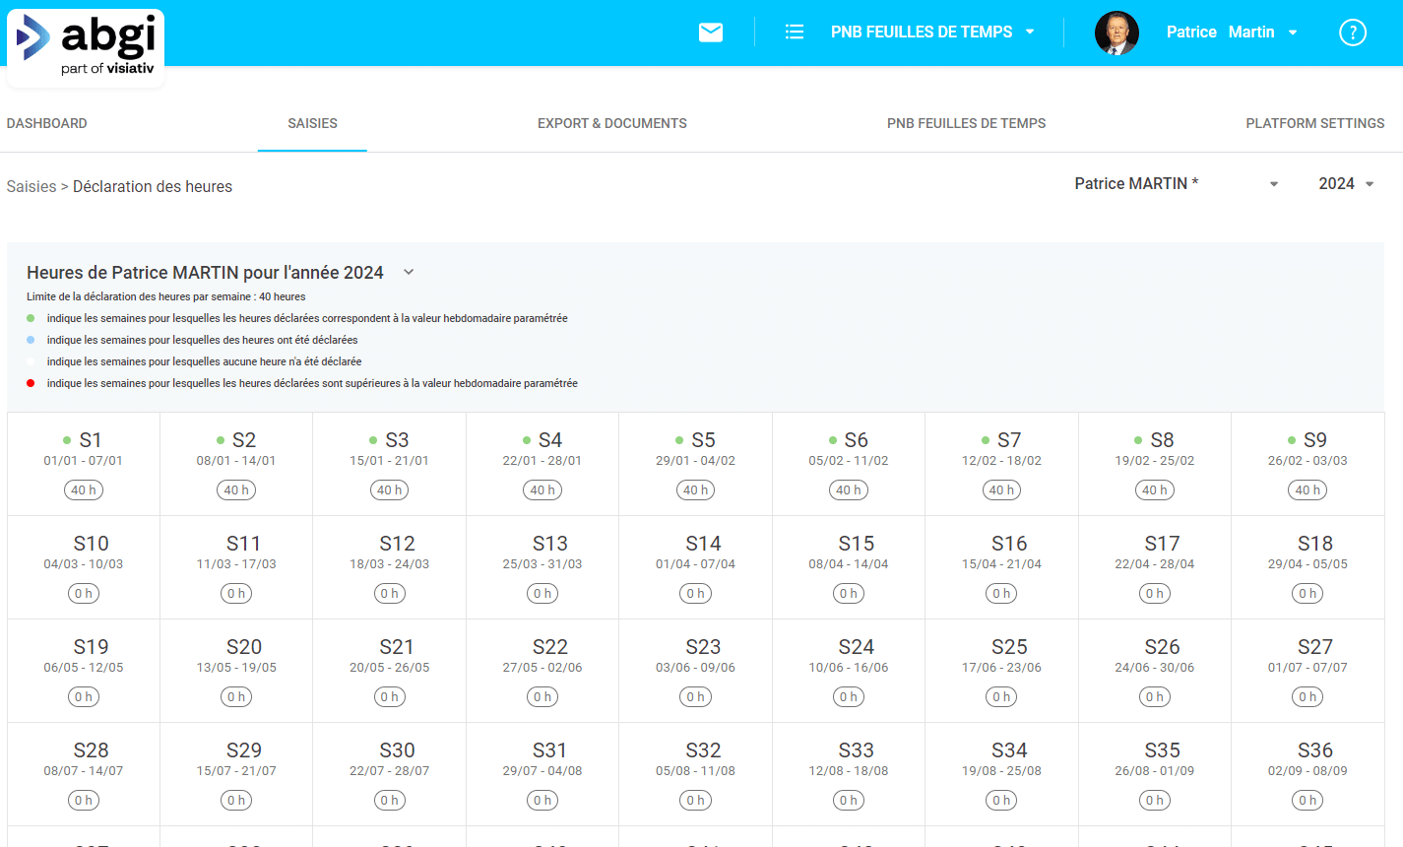Select week S3 cell
This screenshot has width=1403, height=847.
[390, 464]
